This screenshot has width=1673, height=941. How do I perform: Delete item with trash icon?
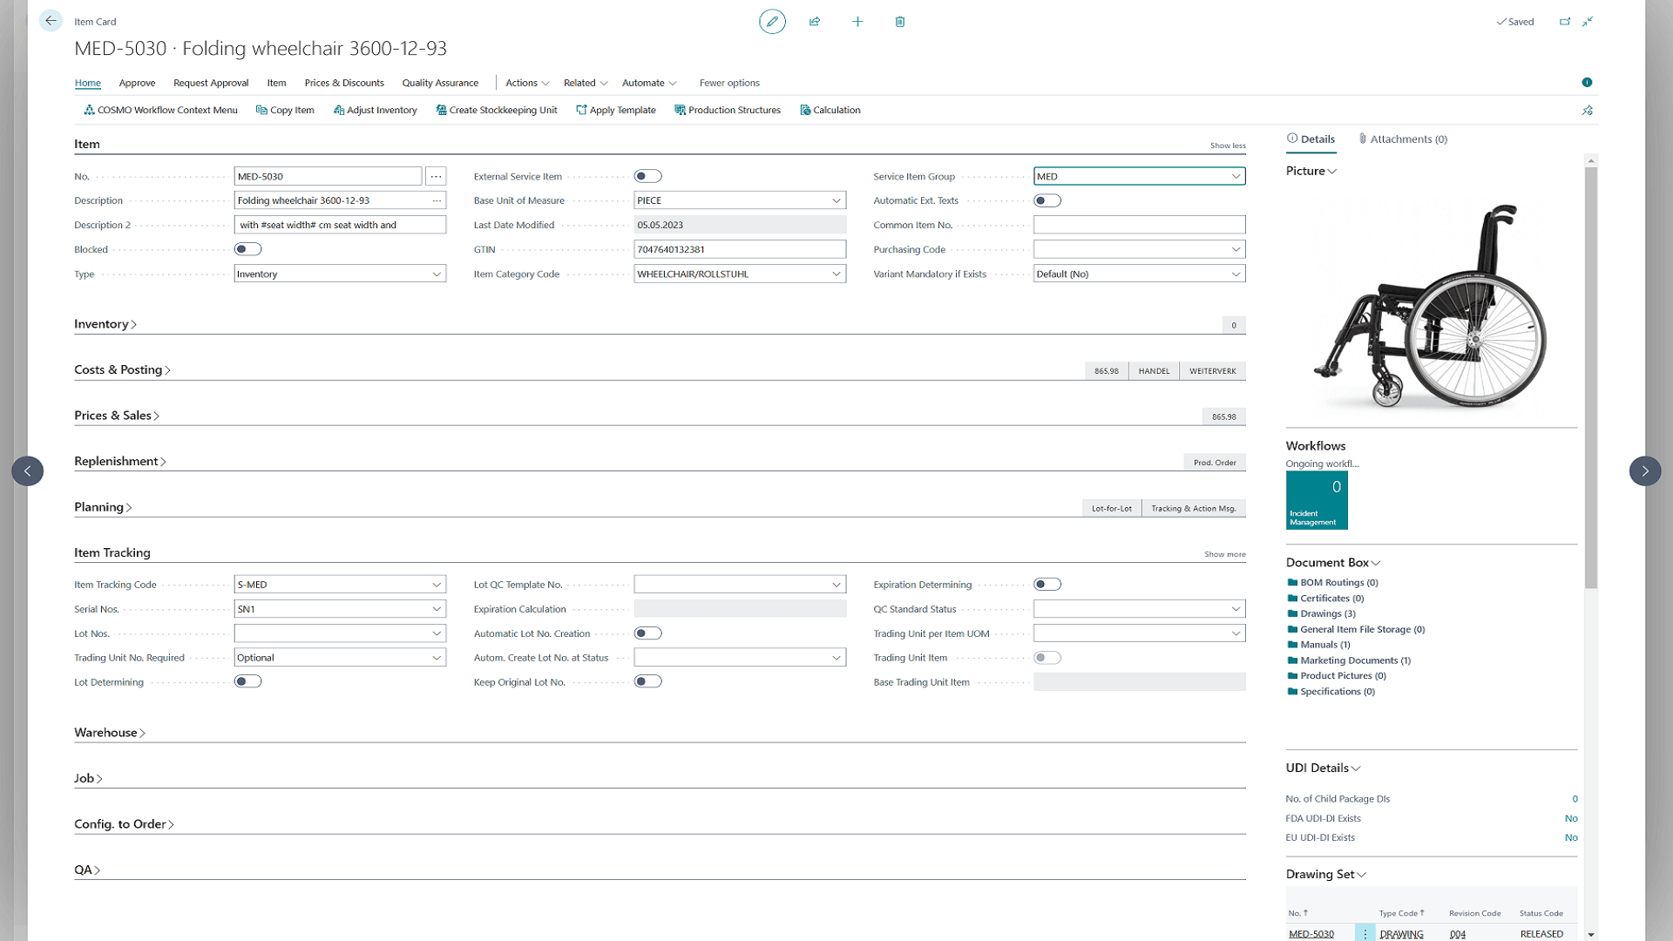click(x=900, y=22)
